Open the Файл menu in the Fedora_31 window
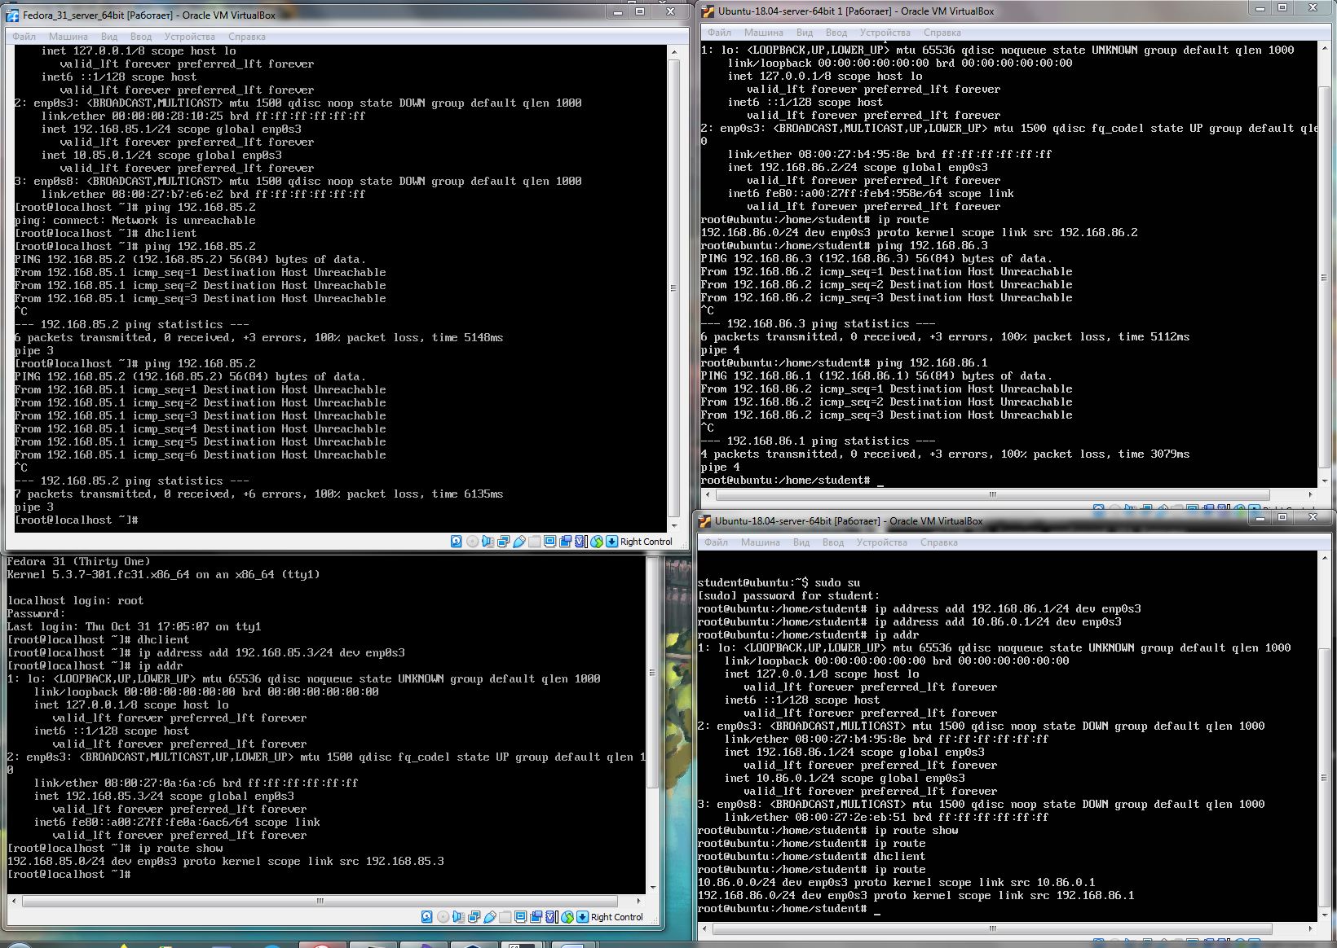Screen dimensions: 1337x948 pyautogui.click(x=24, y=37)
